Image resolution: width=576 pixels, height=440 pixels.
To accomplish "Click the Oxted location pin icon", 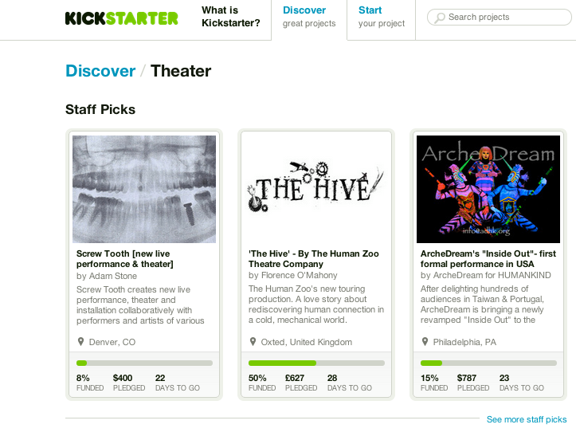I will (253, 342).
